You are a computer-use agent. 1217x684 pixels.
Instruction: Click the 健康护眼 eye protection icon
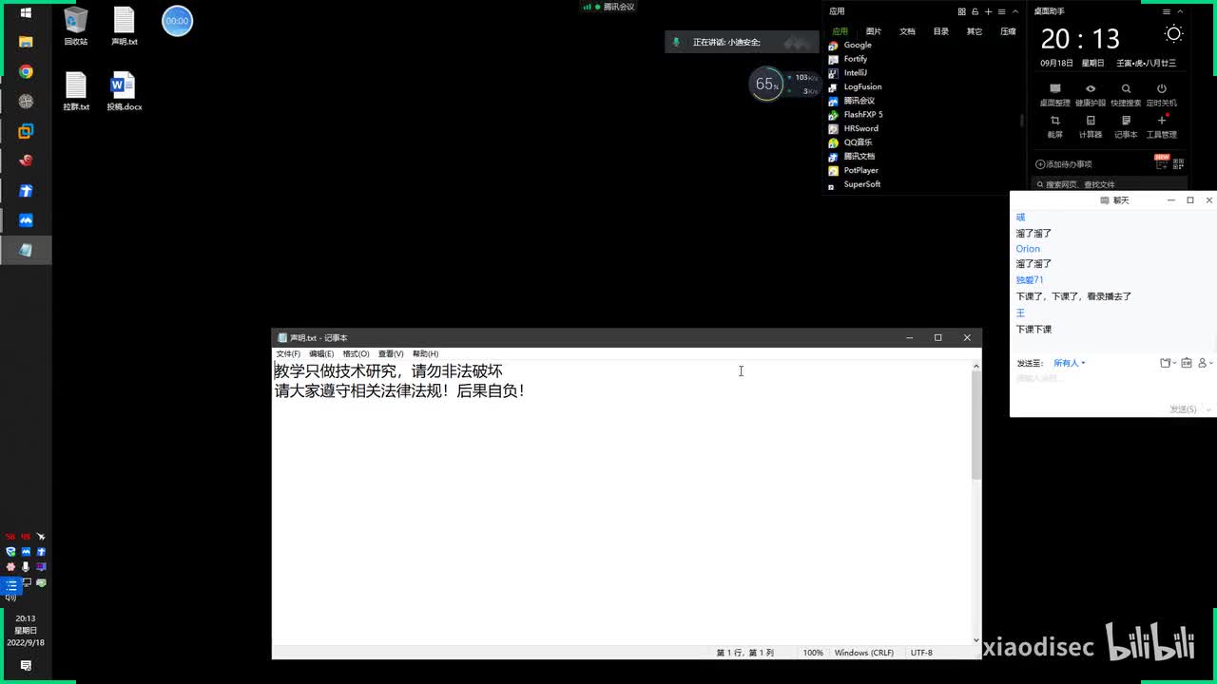(1091, 94)
